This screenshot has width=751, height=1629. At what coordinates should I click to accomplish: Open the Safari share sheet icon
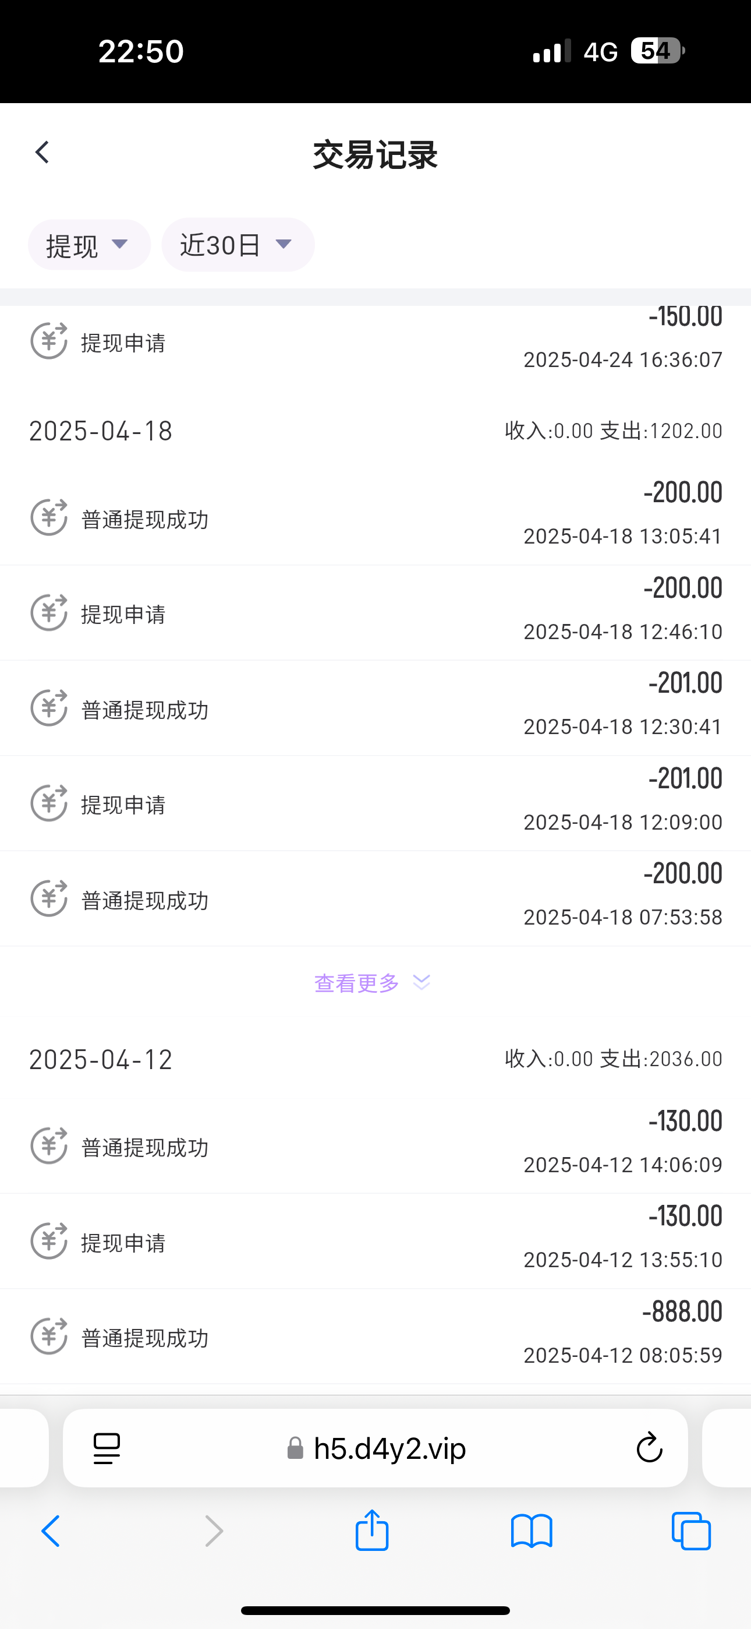[371, 1531]
